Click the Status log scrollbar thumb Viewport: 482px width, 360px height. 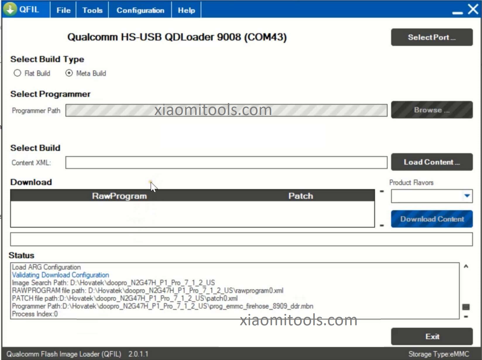tap(466, 307)
